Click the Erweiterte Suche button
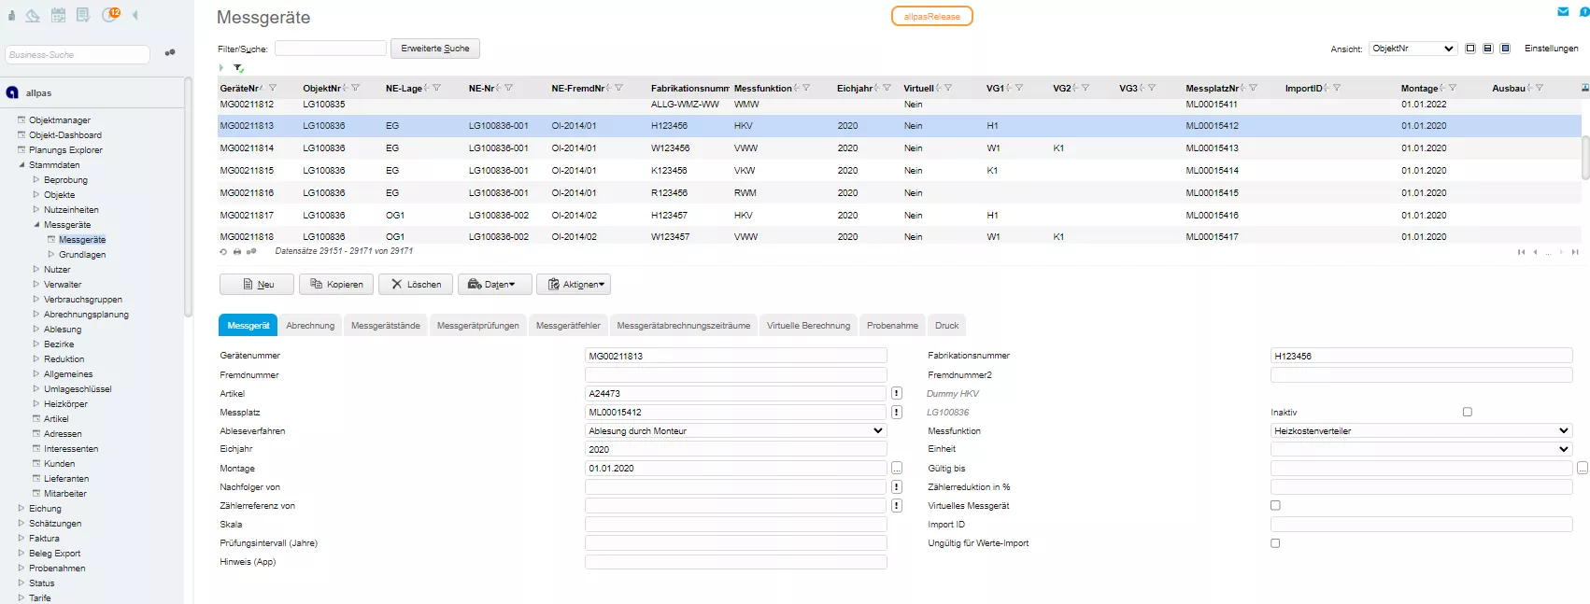The image size is (1590, 604). coord(435,49)
